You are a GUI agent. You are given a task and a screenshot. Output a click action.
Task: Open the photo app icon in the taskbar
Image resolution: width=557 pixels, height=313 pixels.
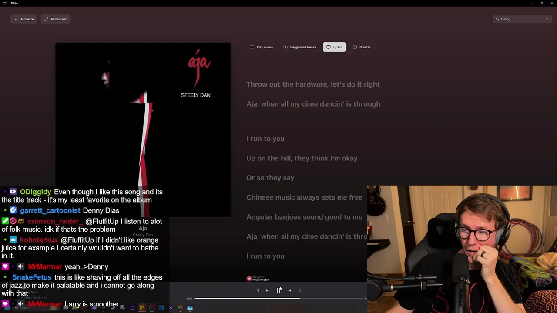point(190,308)
